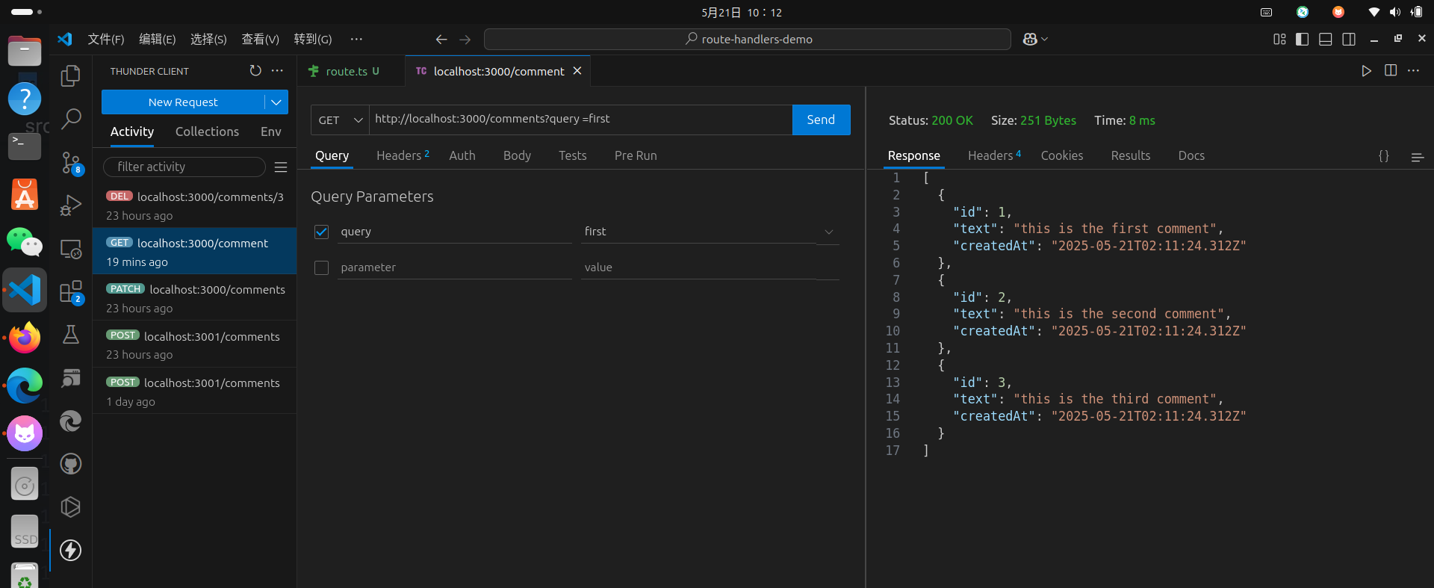This screenshot has height=588, width=1434.
Task: Click the New Request button
Action: 183,102
